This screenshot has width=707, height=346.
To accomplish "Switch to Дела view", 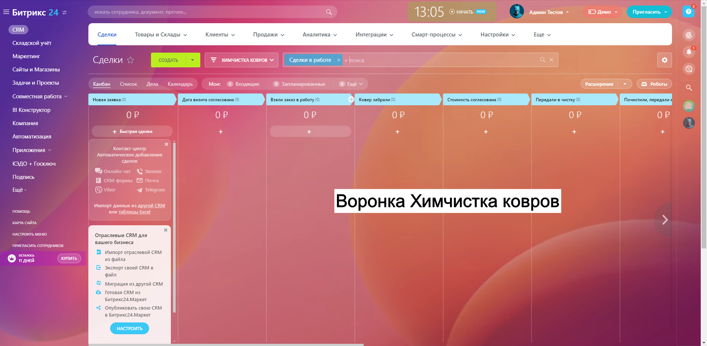I will coord(152,84).
